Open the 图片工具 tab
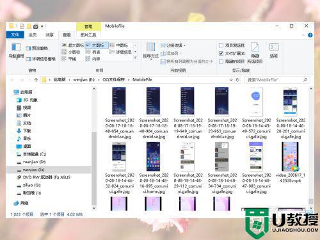This screenshot has width=320, height=240. pos(88,35)
